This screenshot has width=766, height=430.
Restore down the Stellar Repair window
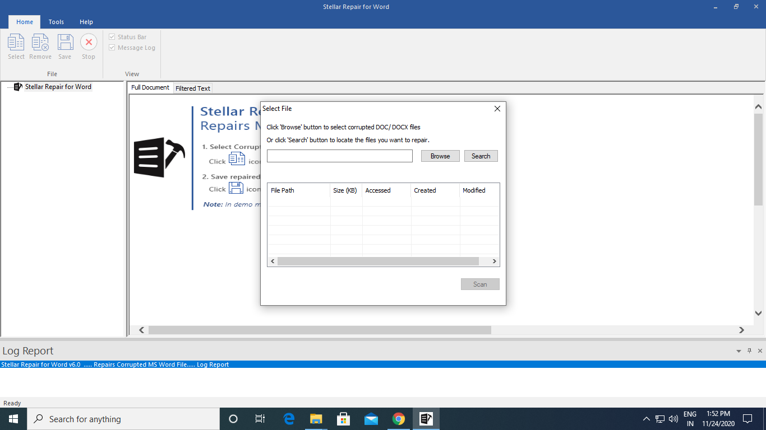[736, 7]
